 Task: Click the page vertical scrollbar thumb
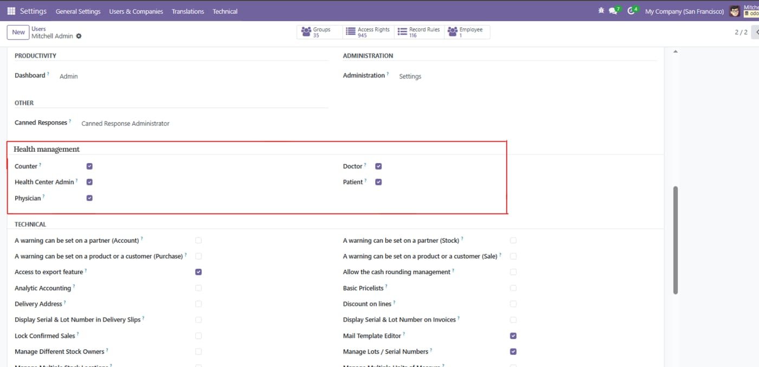point(676,240)
